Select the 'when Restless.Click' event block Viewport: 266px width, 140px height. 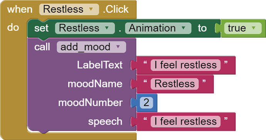coord(20,9)
